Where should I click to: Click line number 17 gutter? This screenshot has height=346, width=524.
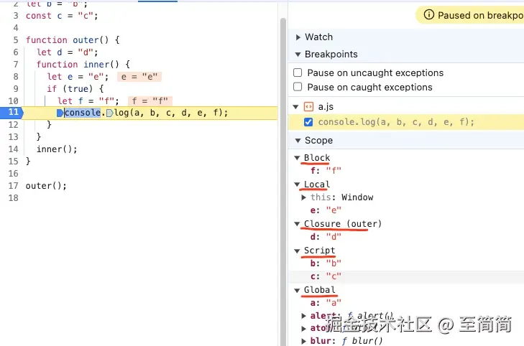click(14, 186)
